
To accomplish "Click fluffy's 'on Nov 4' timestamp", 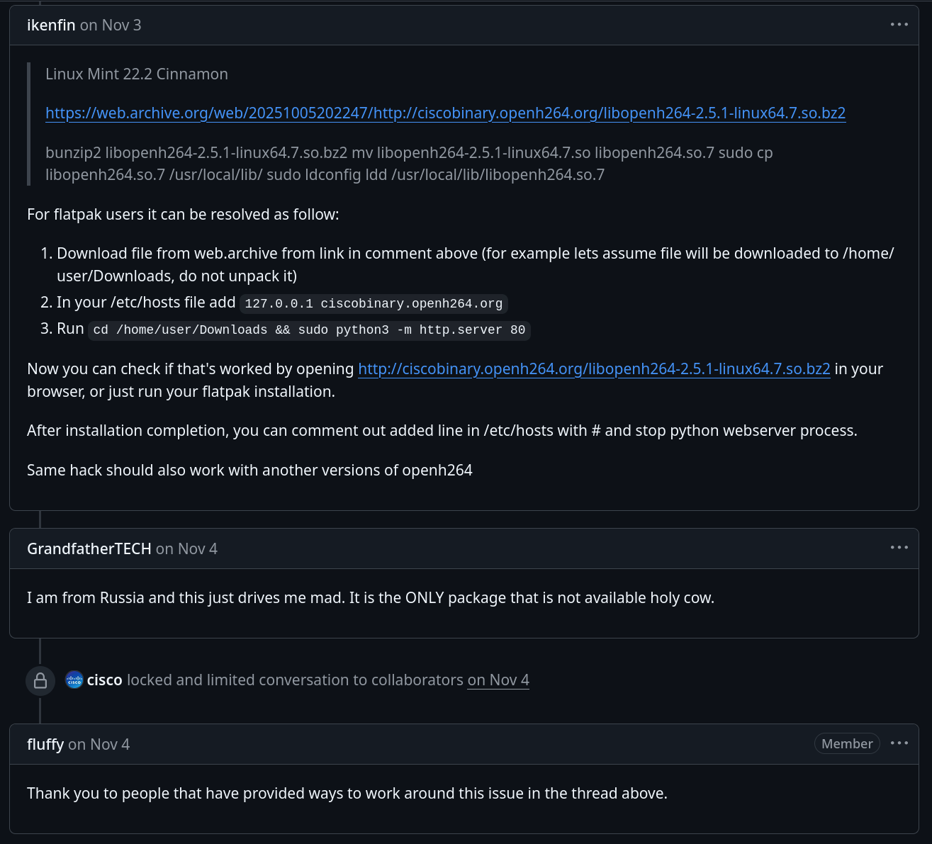I will (x=99, y=745).
